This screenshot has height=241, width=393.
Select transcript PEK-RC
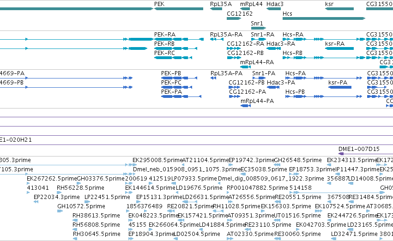(173, 58)
